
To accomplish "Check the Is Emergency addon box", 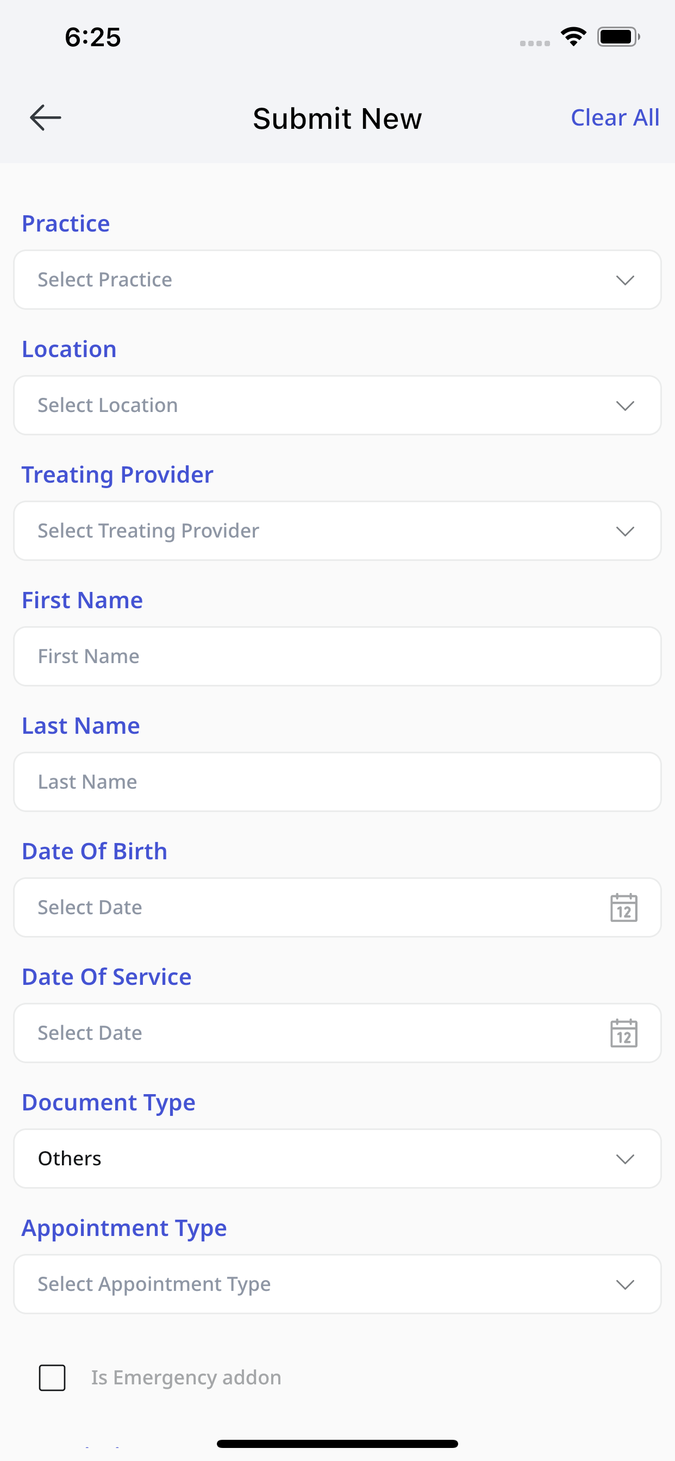I will pyautogui.click(x=52, y=1378).
